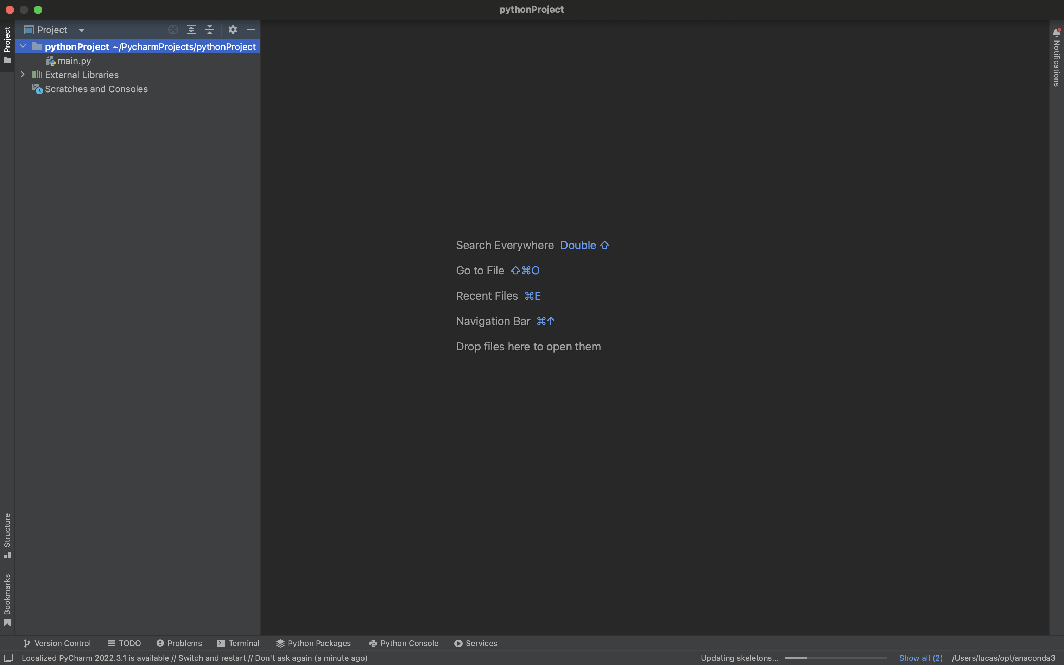Click the Updating skeletons progress bar

point(835,658)
